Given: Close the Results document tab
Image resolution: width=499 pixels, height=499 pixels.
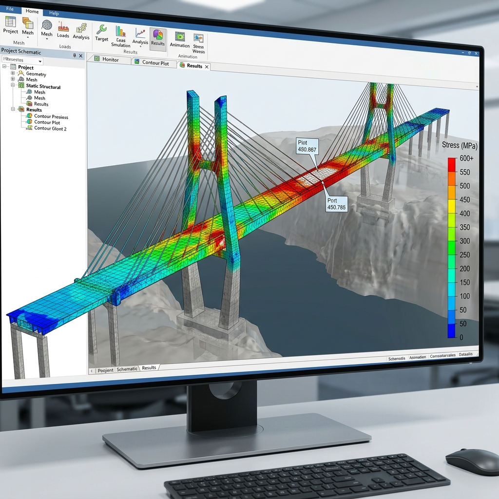Looking at the screenshot, I should (207, 67).
